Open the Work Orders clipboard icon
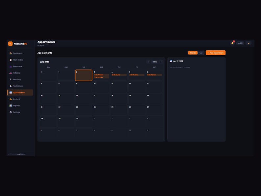This screenshot has height=196, width=261. tap(11, 60)
